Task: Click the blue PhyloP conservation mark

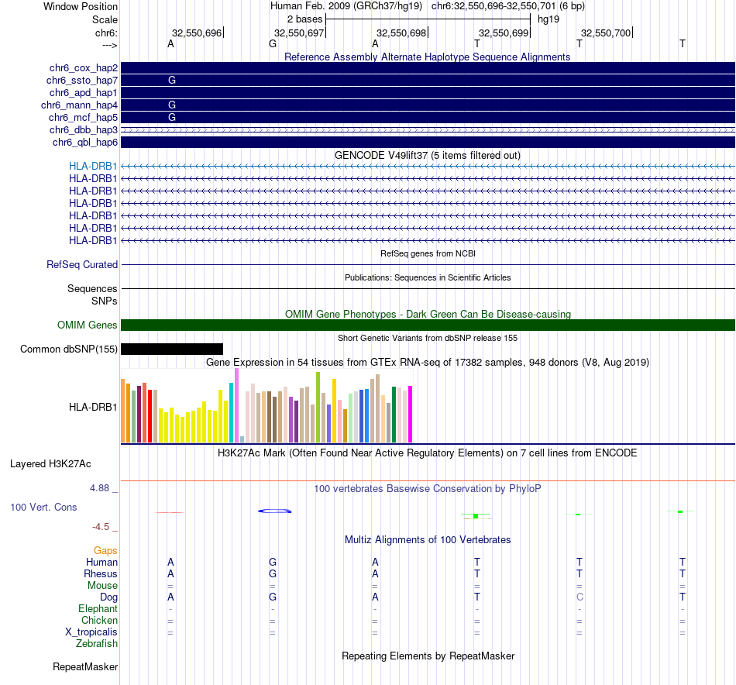Action: click(274, 511)
